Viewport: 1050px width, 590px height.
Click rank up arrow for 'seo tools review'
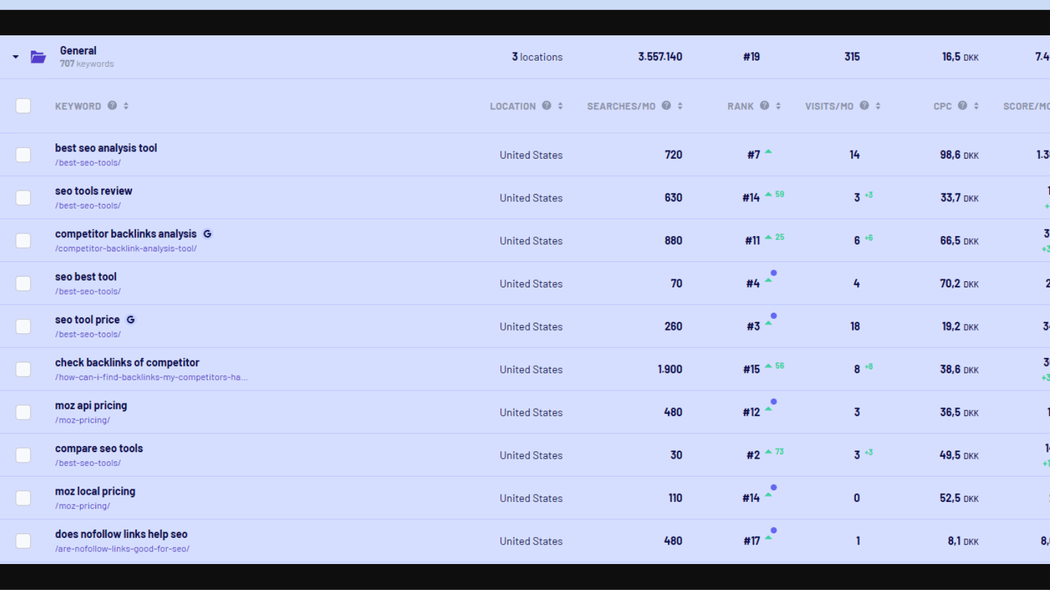click(x=768, y=195)
